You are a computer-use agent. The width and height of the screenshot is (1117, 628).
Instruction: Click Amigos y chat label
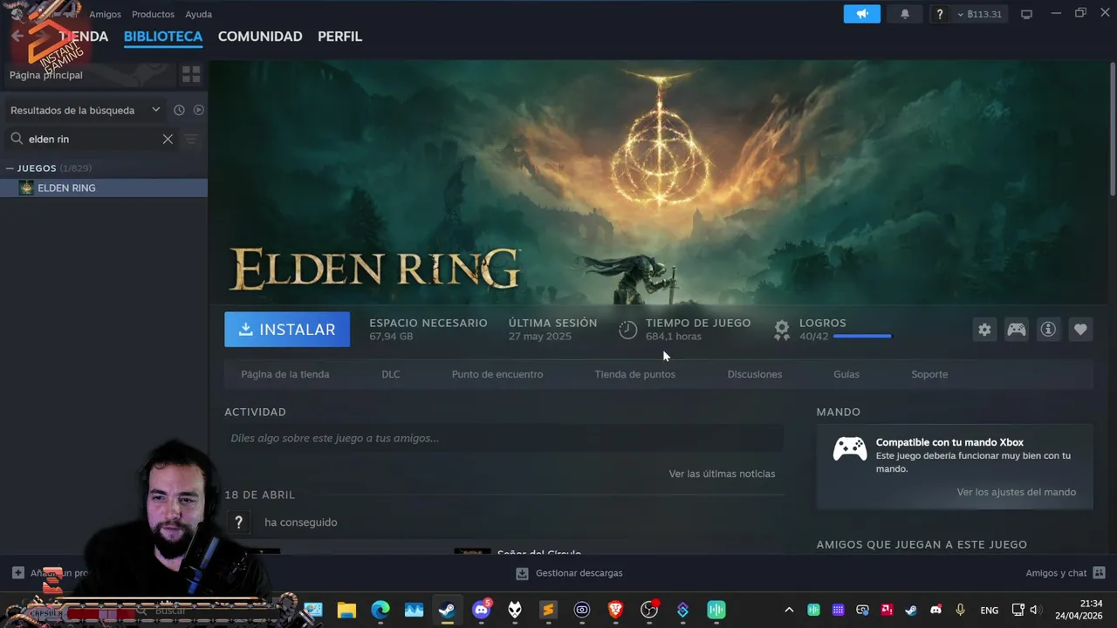pyautogui.click(x=1056, y=573)
